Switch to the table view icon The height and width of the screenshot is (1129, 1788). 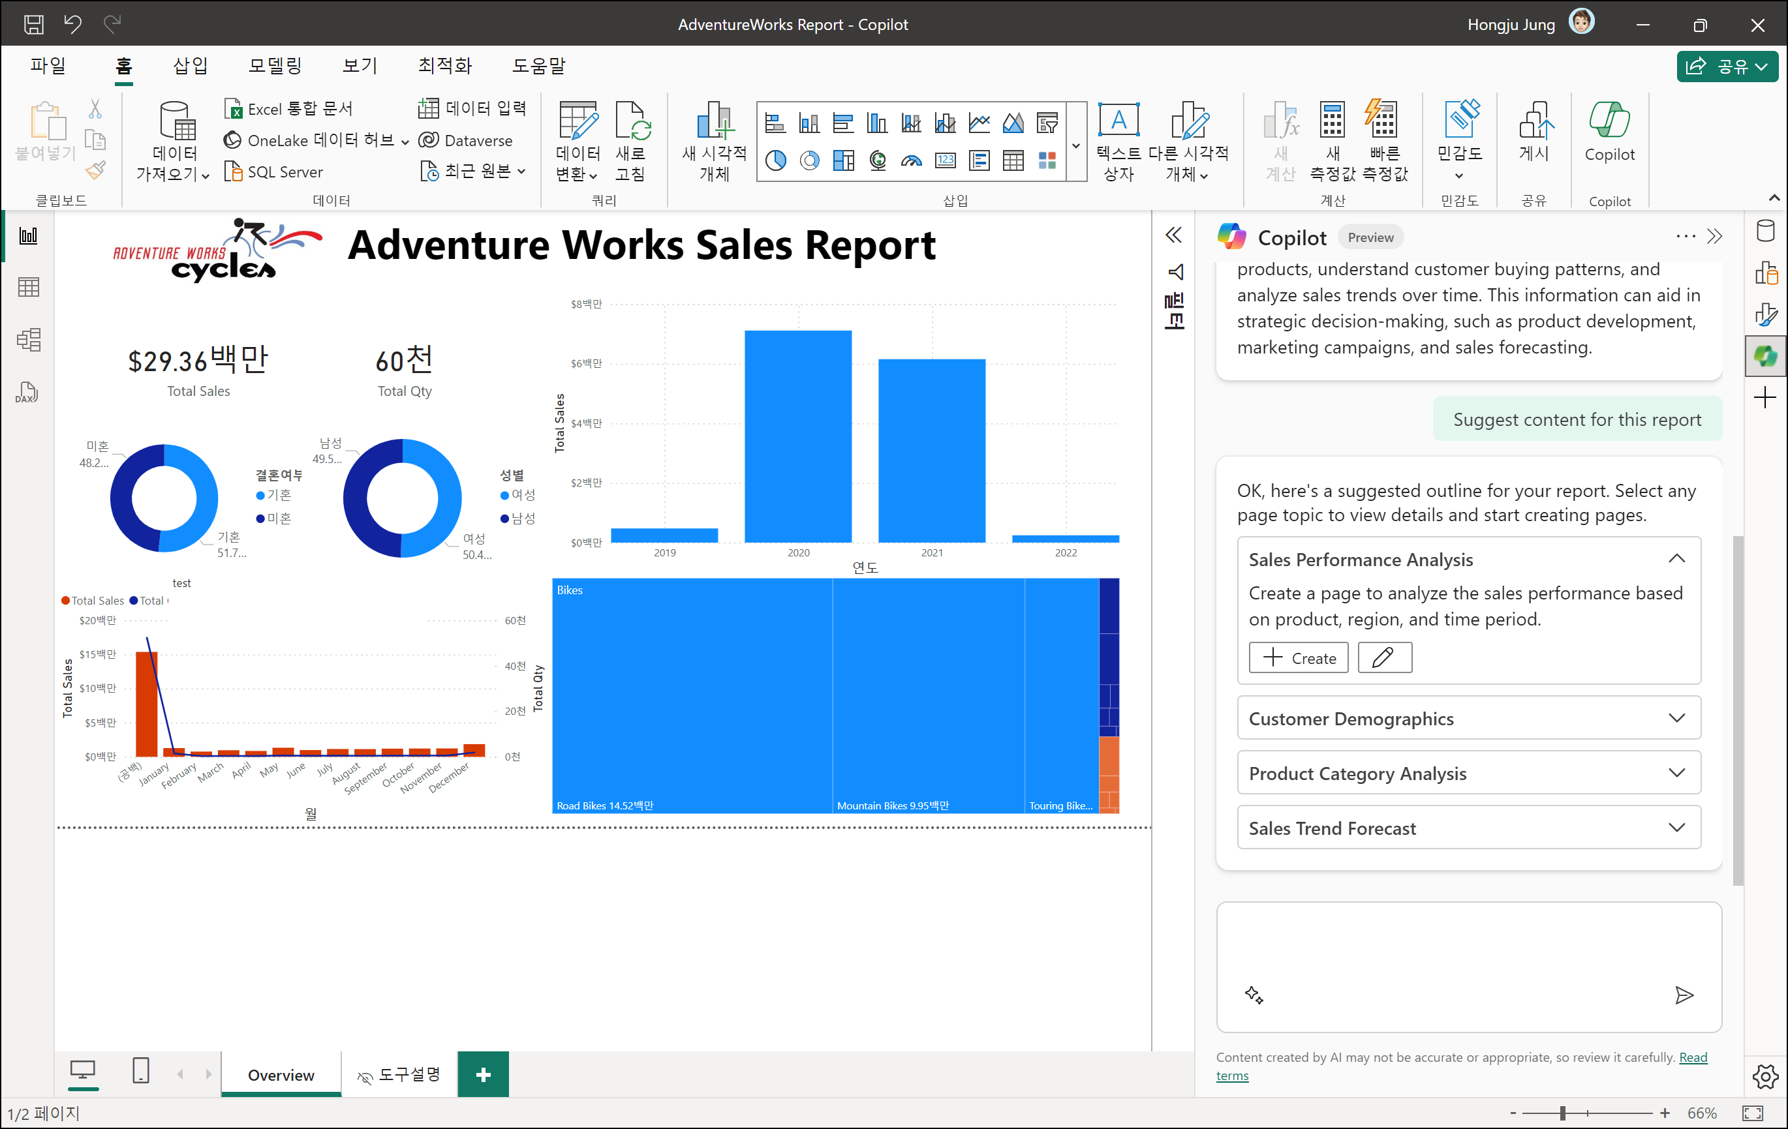tap(28, 287)
